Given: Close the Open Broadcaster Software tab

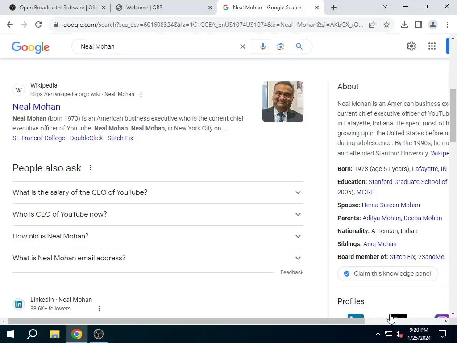Looking at the screenshot, I should point(104,8).
